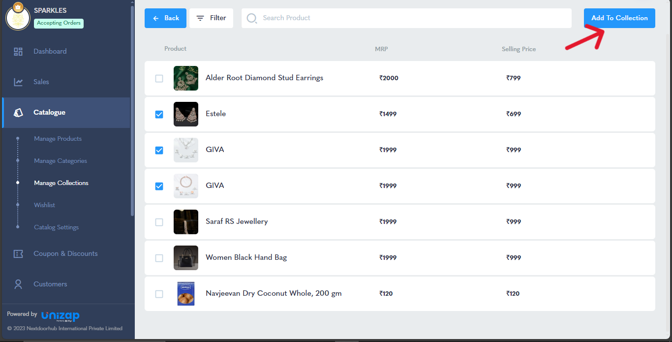The height and width of the screenshot is (342, 672).
Task: Click the Sparkles store logo avatar
Action: (18, 17)
